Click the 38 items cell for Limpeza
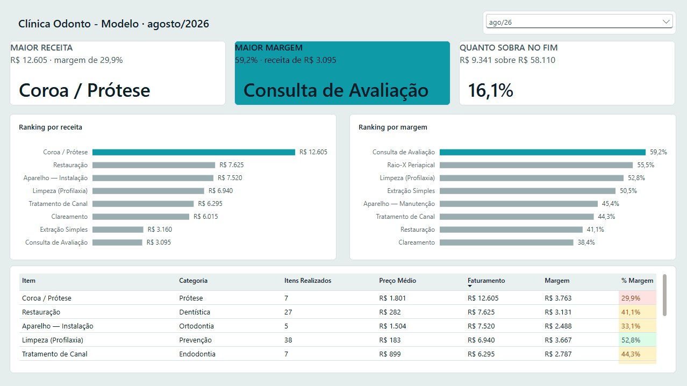Screen dimensions: 687x386 click(x=288, y=340)
